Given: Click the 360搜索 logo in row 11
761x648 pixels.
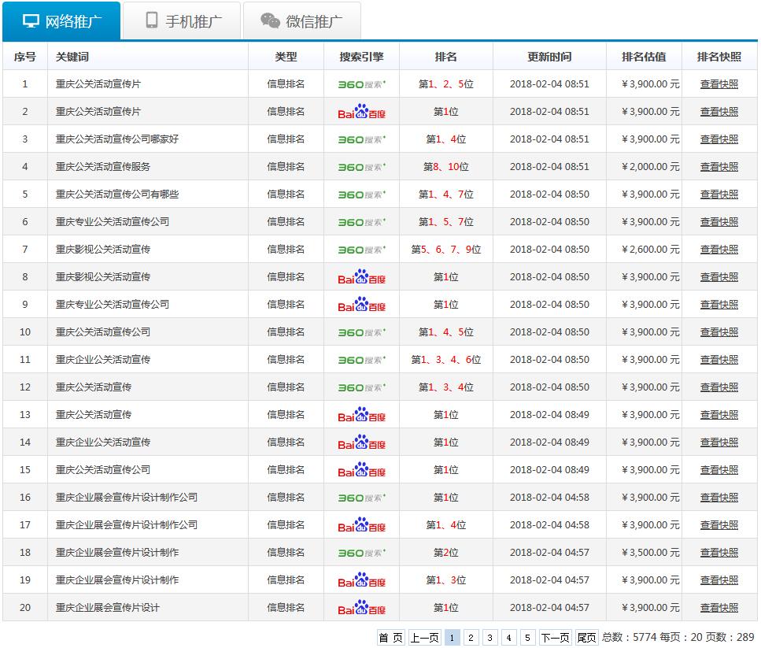Looking at the screenshot, I should tap(361, 360).
